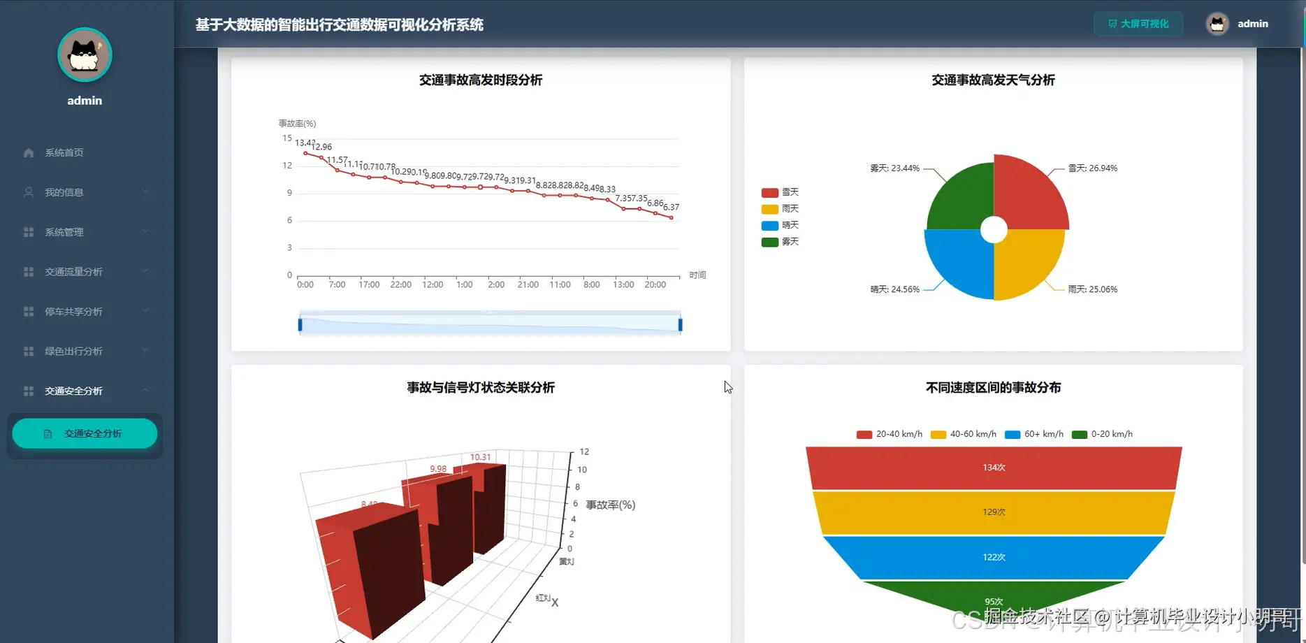
Task: Expand 交通流量分析 using its chevron
Action: pos(145,271)
